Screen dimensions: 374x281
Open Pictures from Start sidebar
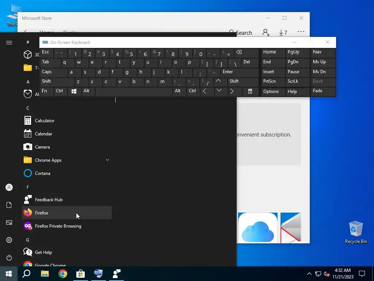(9, 222)
